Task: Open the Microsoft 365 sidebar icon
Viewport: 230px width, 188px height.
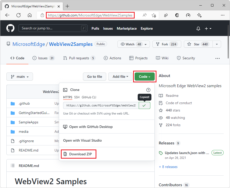Action: [177, 15]
